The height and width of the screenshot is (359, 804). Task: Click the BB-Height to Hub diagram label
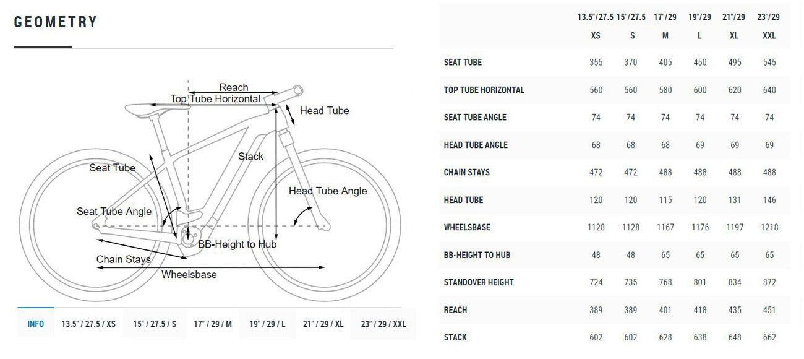(237, 244)
